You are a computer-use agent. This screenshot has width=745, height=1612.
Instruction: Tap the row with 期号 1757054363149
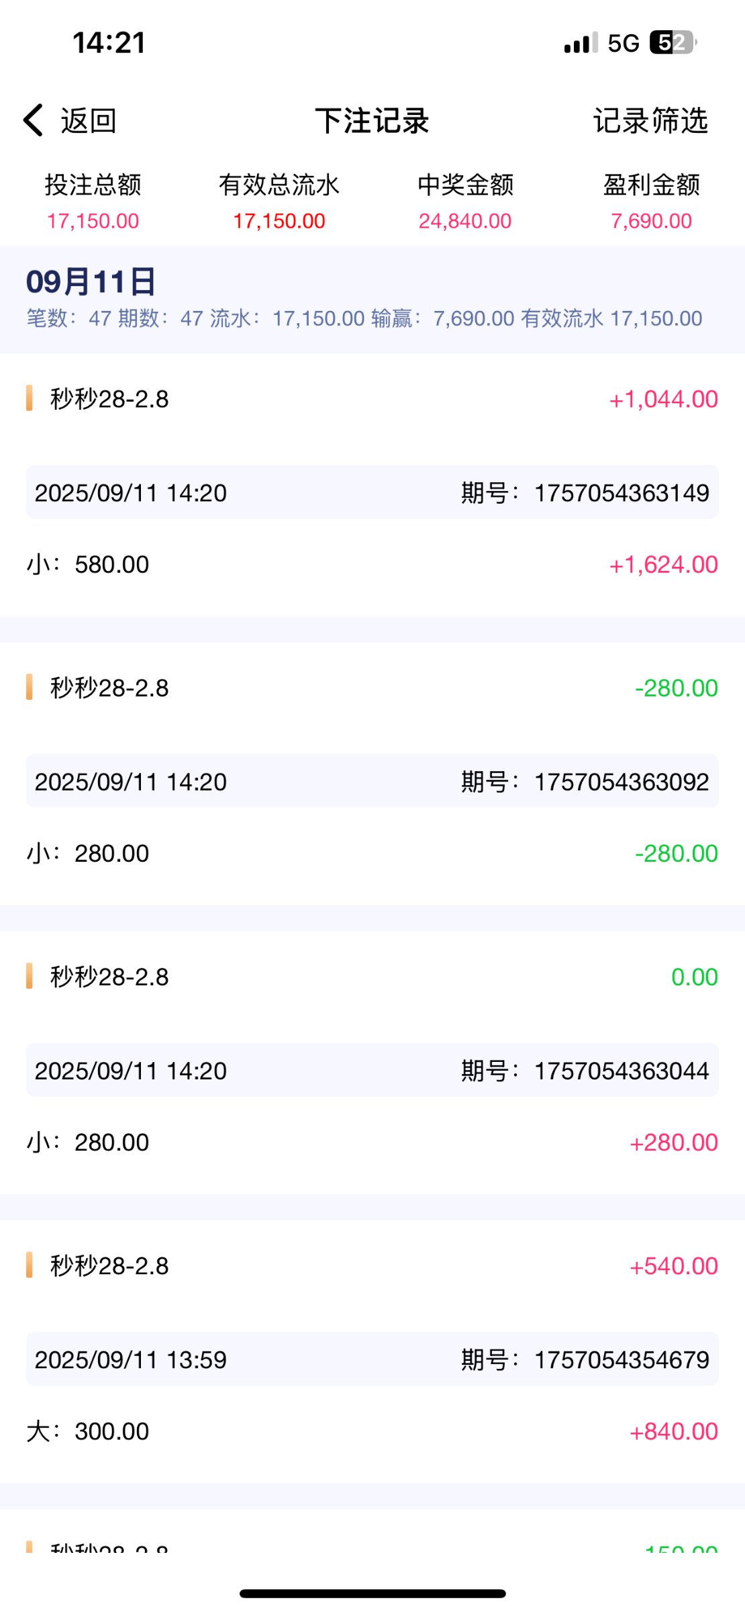372,492
